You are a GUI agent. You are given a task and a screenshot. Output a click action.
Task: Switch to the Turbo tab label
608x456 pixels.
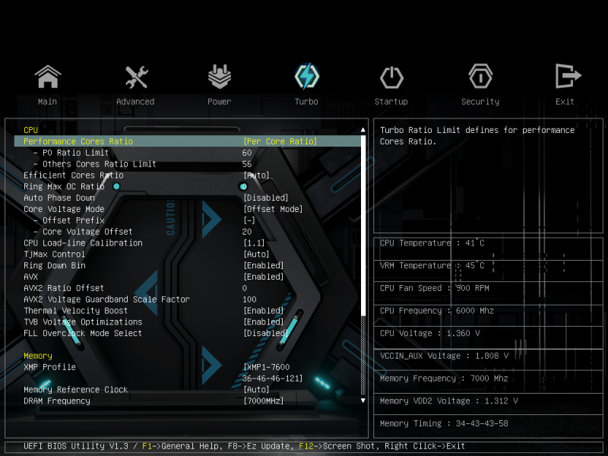point(306,102)
